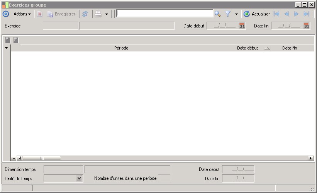This screenshot has height=193, width=317.
Task: Minimize the Exercices groupe window
Action: coord(298,5)
